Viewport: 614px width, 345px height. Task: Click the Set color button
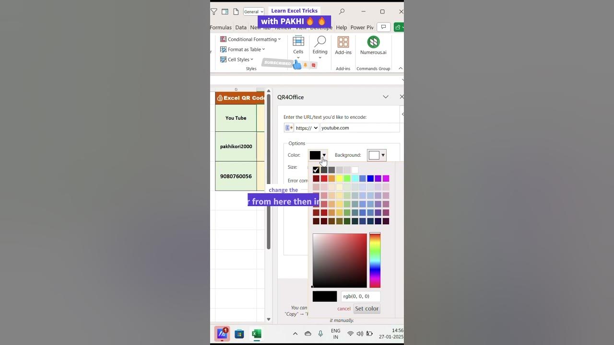[367, 309]
